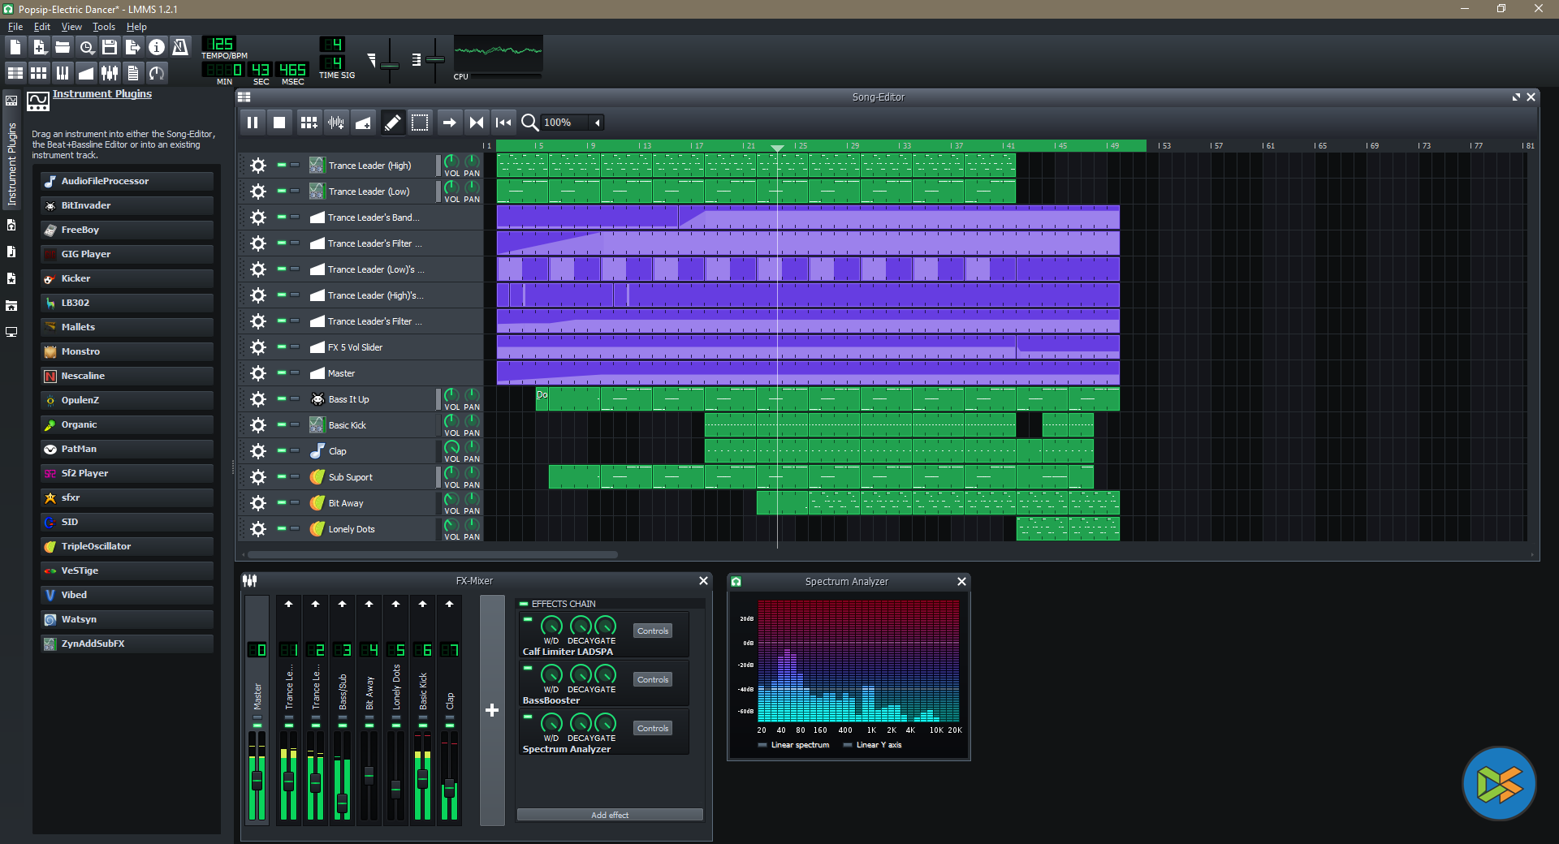Open the metronome toggle in main toolbar

180,47
